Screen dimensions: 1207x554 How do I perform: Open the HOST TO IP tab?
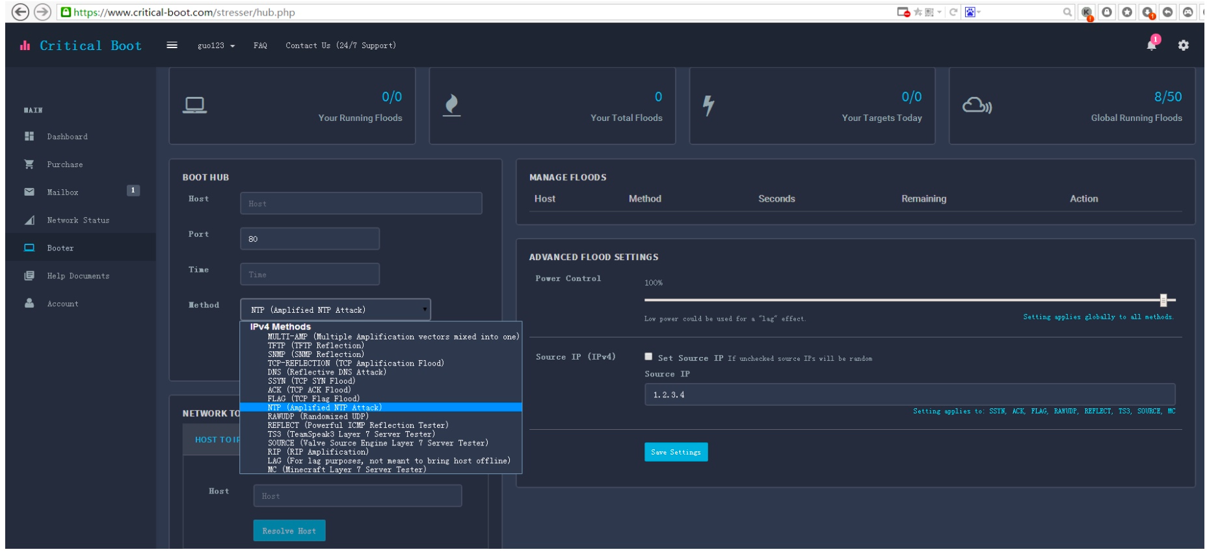[x=217, y=440]
